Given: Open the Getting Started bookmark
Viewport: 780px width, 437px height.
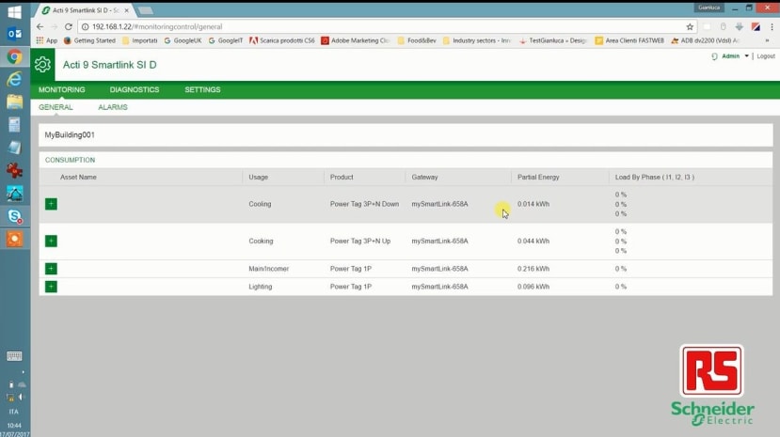Looking at the screenshot, I should [x=89, y=40].
